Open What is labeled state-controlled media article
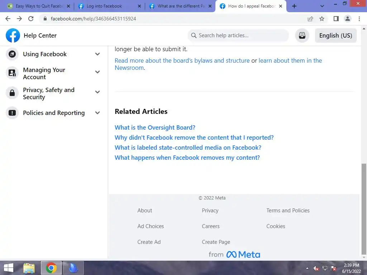The width and height of the screenshot is (367, 275). coord(188,148)
